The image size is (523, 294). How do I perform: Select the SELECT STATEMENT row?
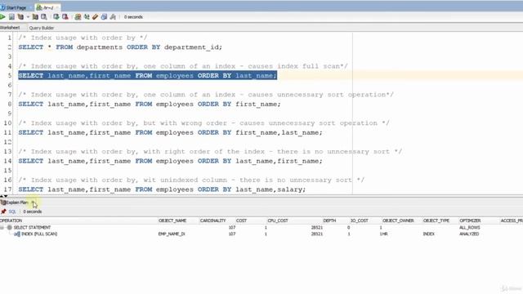coord(261,227)
